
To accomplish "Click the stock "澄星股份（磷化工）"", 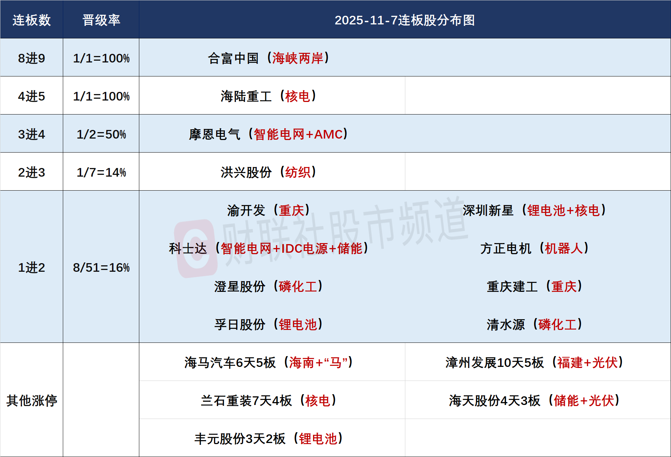I will tap(269, 286).
